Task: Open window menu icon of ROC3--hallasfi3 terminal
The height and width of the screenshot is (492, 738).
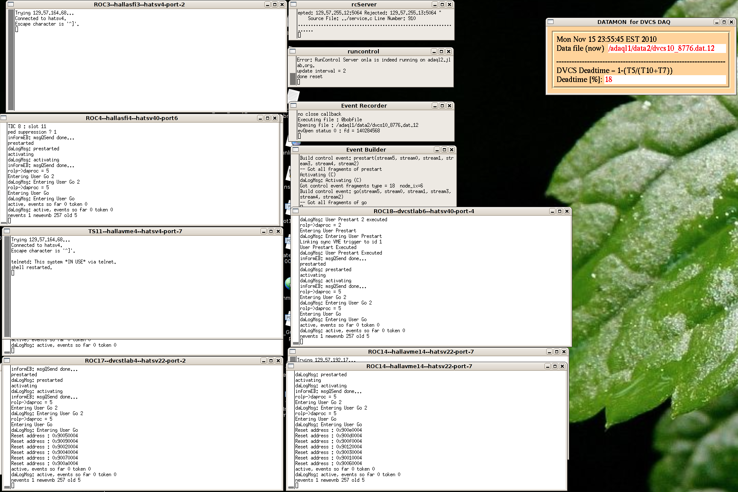Action: 11,4
